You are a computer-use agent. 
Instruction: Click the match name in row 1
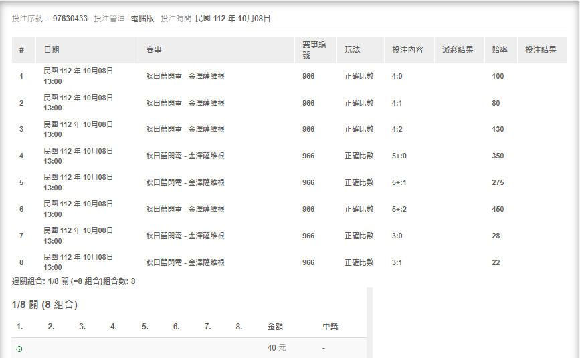[185, 77]
